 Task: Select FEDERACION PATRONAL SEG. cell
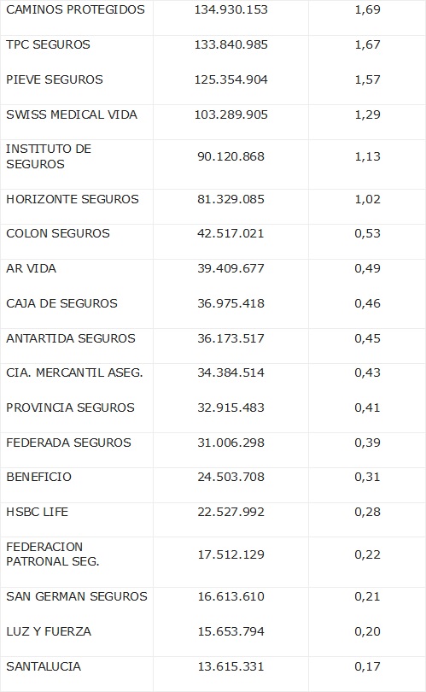(53, 554)
